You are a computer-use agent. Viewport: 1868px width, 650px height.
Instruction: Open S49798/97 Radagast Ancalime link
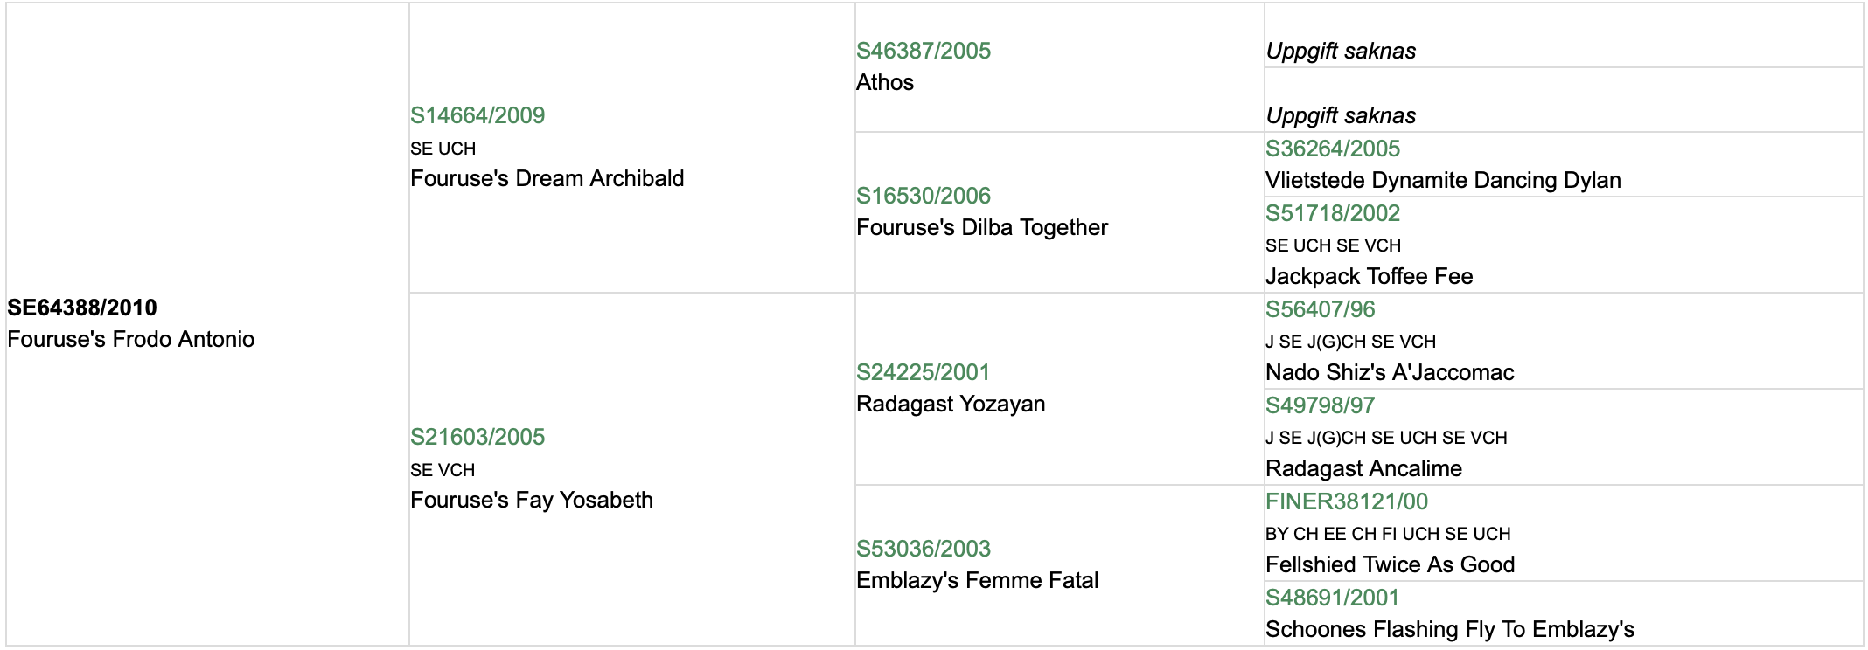coord(1321,405)
